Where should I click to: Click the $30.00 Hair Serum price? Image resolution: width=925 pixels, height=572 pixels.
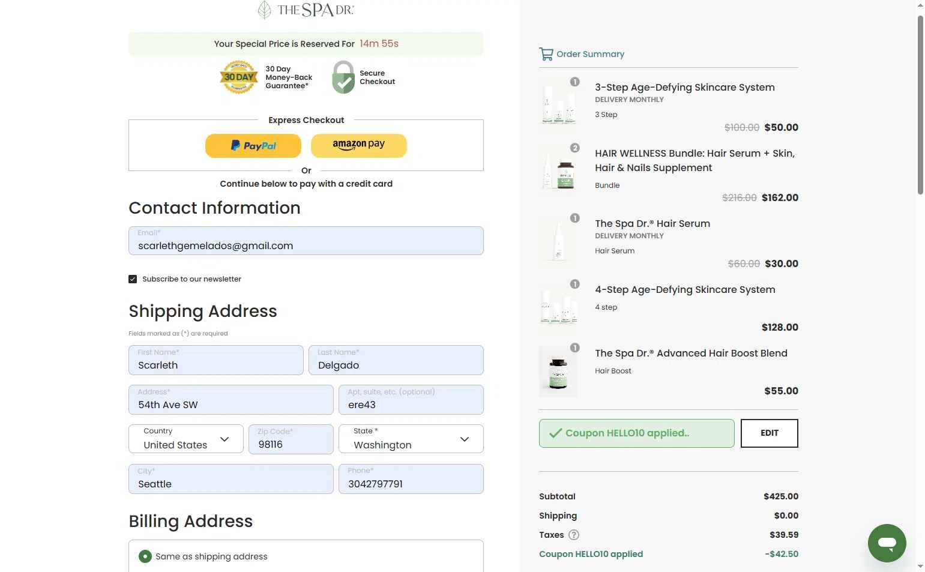[x=782, y=263]
